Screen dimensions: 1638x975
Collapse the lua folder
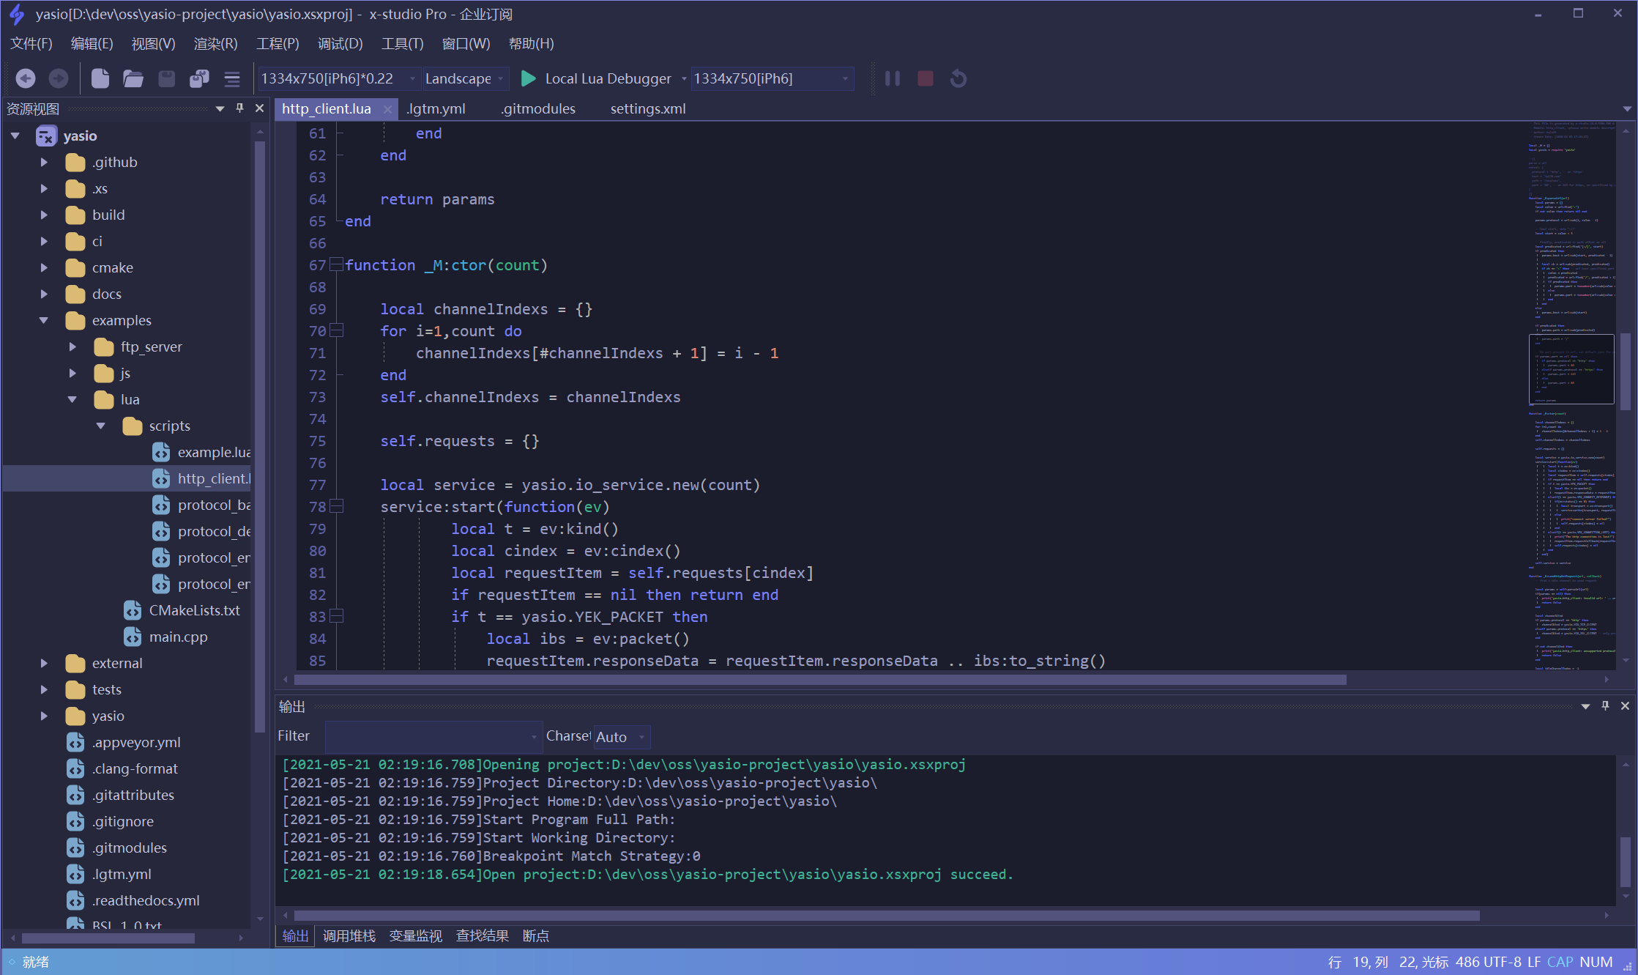(72, 399)
